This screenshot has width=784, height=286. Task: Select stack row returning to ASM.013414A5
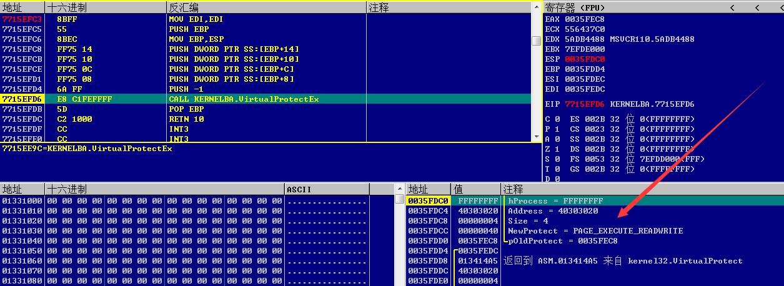click(595, 261)
